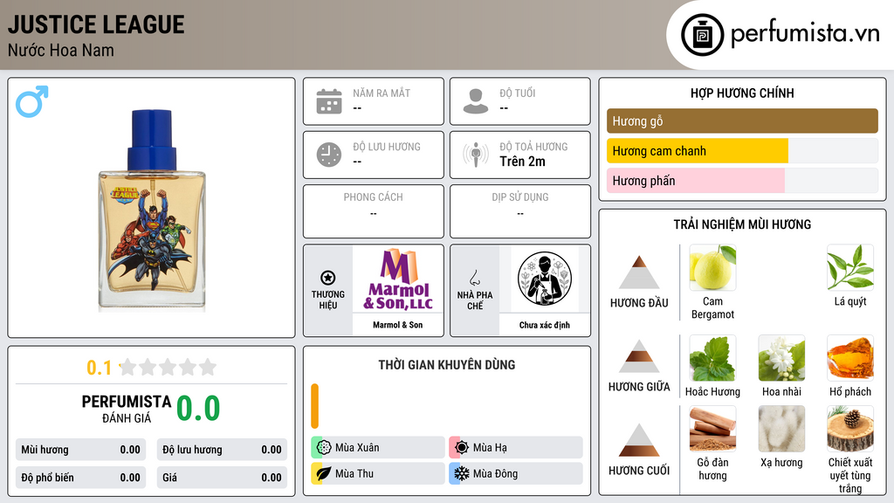This screenshot has height=503, width=894.
Task: Click the Mùa Xuân season button
Action: tap(378, 447)
